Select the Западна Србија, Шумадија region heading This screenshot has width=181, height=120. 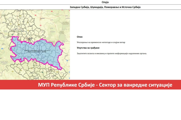(105, 7)
